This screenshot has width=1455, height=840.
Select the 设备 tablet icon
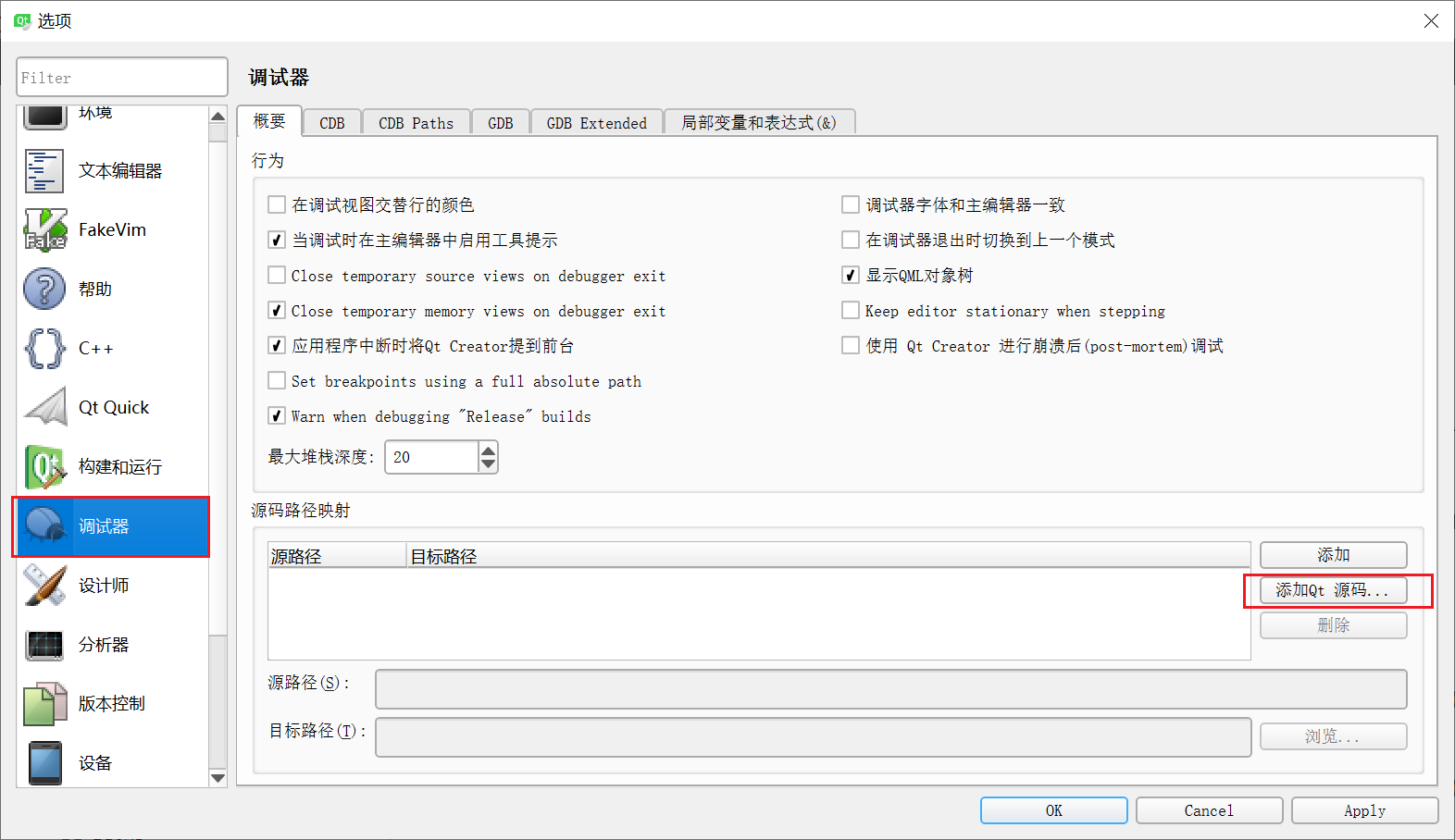(x=44, y=763)
